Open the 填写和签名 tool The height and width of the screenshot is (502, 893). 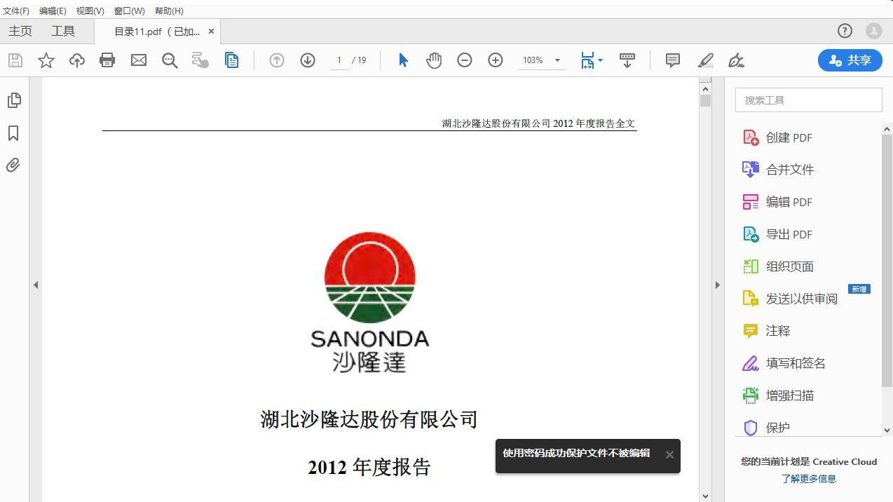tap(784, 363)
